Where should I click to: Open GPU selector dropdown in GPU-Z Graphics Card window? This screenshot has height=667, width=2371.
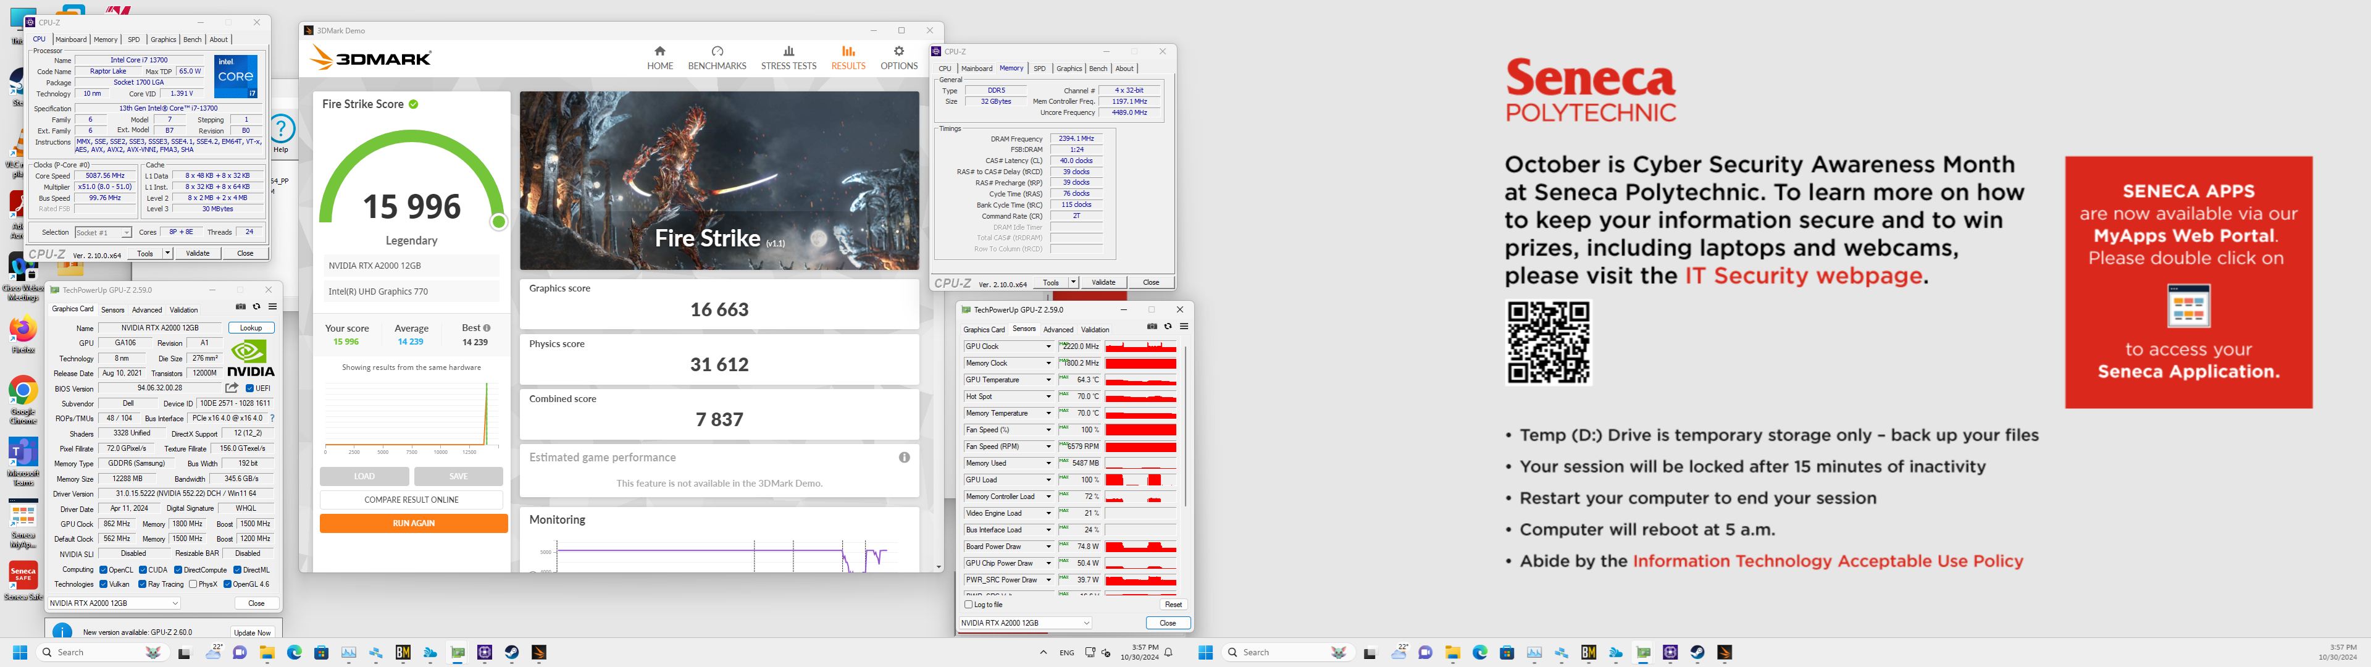click(114, 603)
